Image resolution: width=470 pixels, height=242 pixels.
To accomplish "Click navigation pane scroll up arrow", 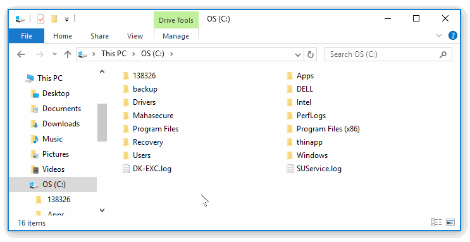I will click(x=102, y=71).
